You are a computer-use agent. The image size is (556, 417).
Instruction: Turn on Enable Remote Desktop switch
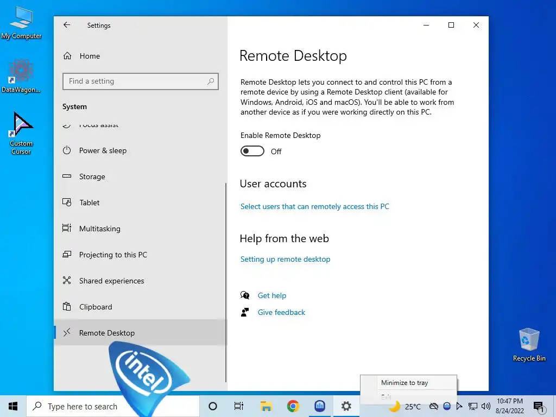252,151
